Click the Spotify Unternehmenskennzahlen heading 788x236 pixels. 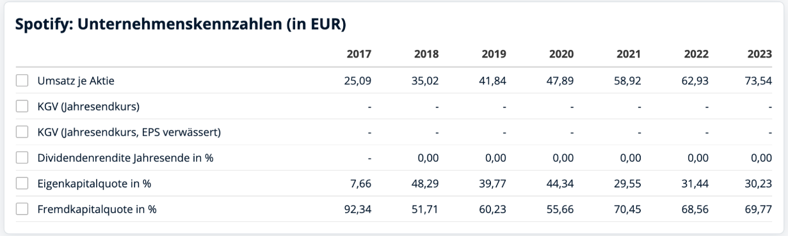[181, 28]
